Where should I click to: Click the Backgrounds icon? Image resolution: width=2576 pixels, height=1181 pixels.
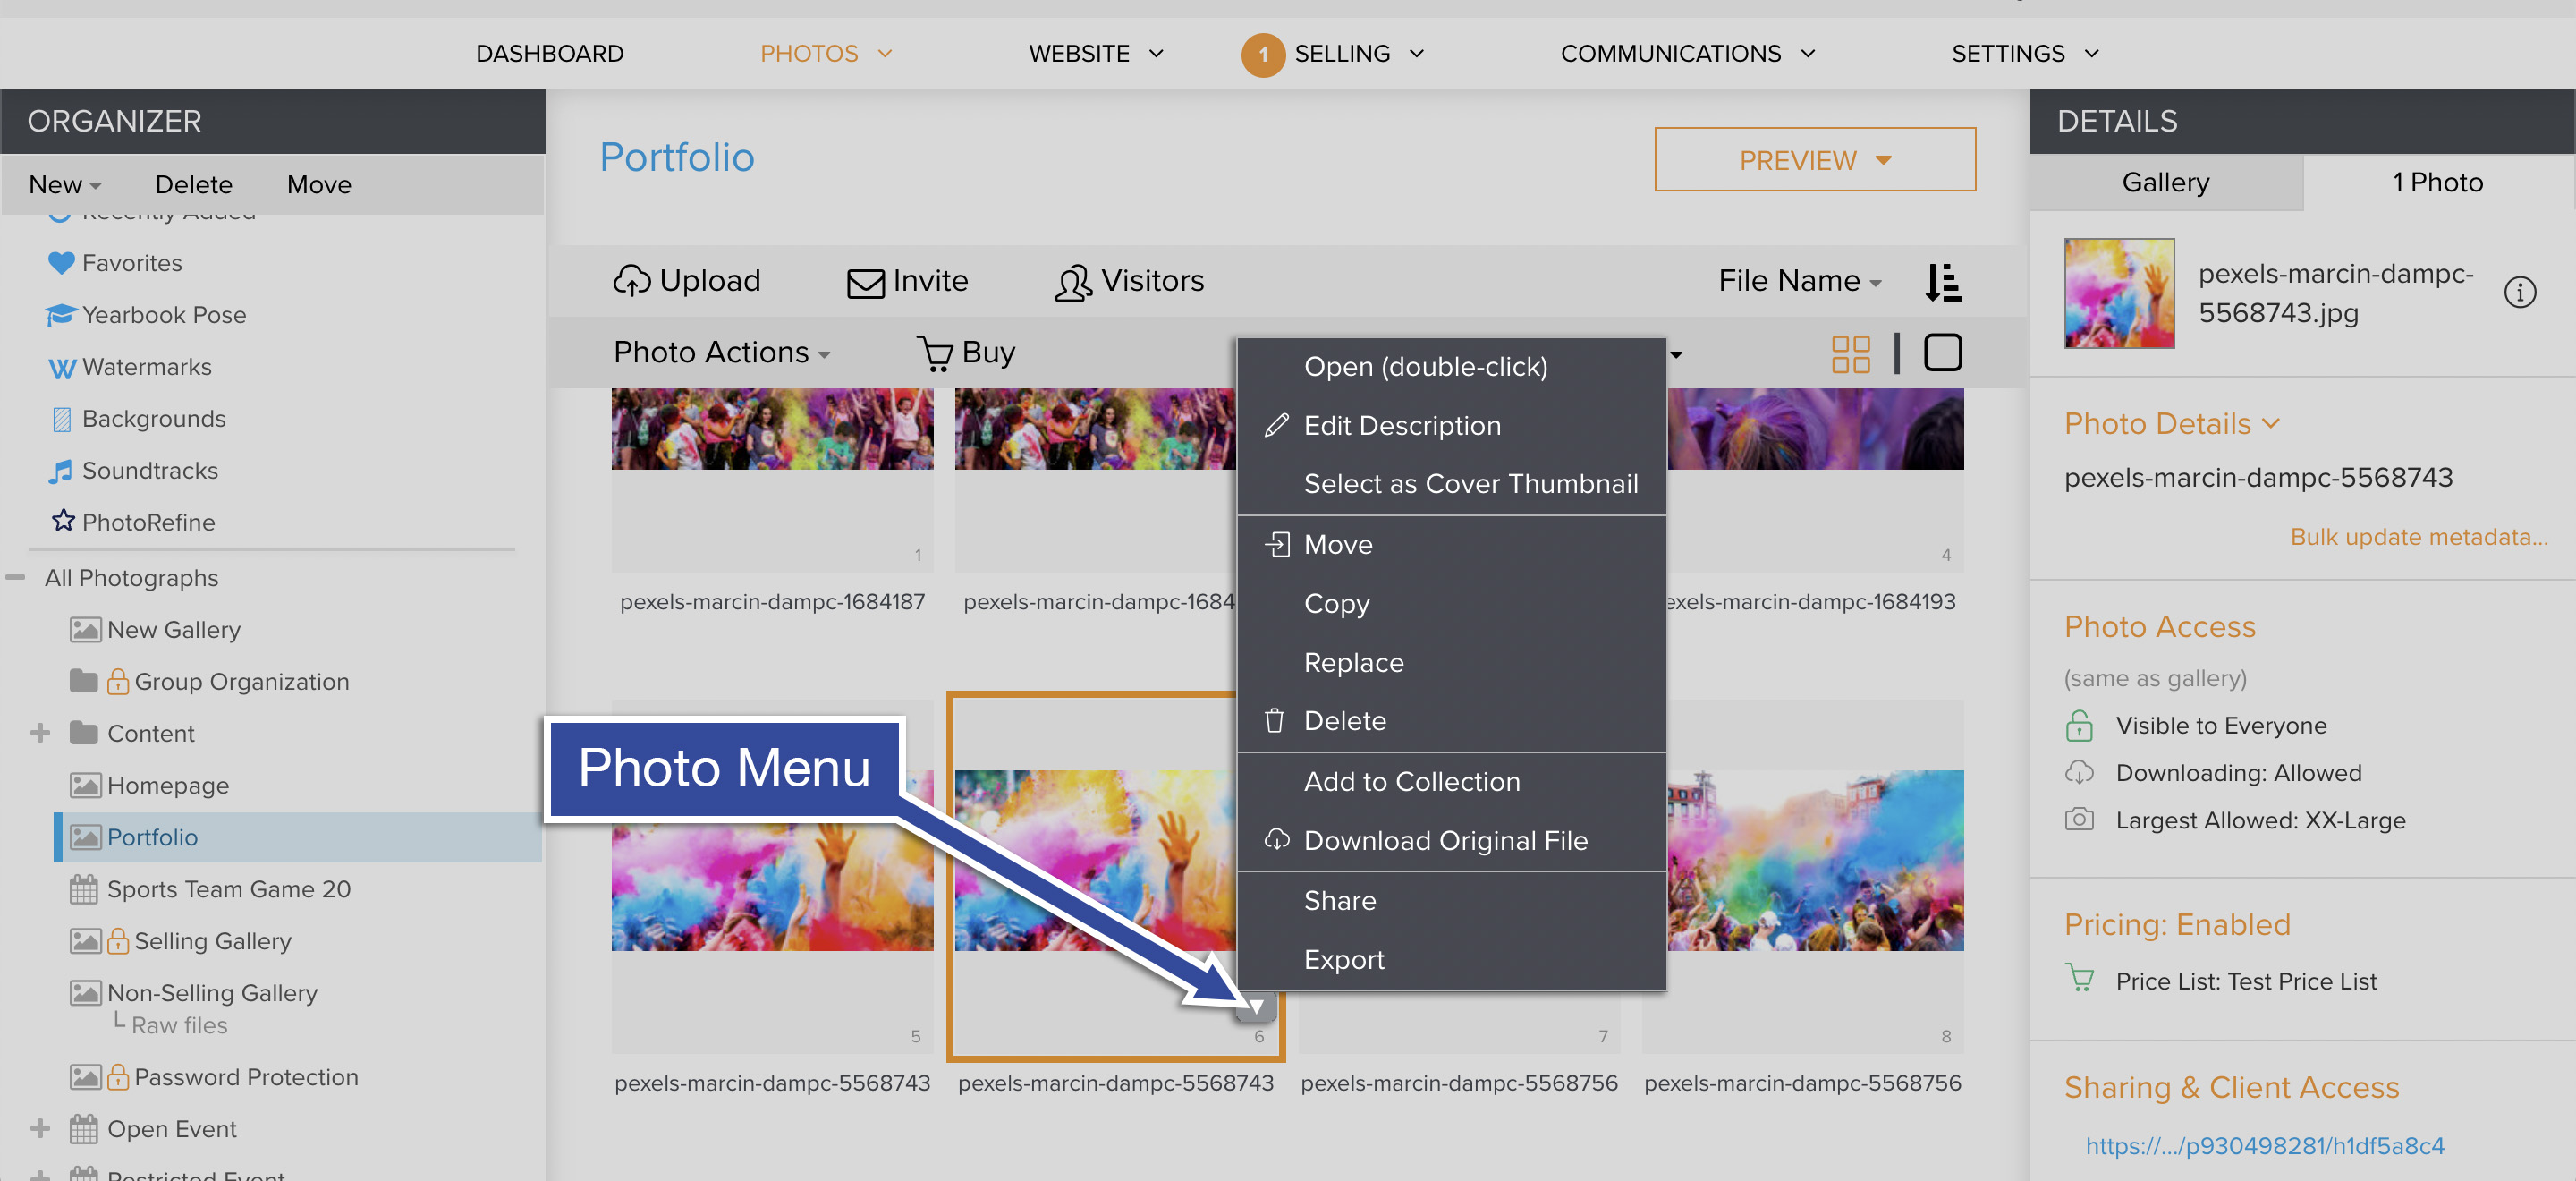62,419
